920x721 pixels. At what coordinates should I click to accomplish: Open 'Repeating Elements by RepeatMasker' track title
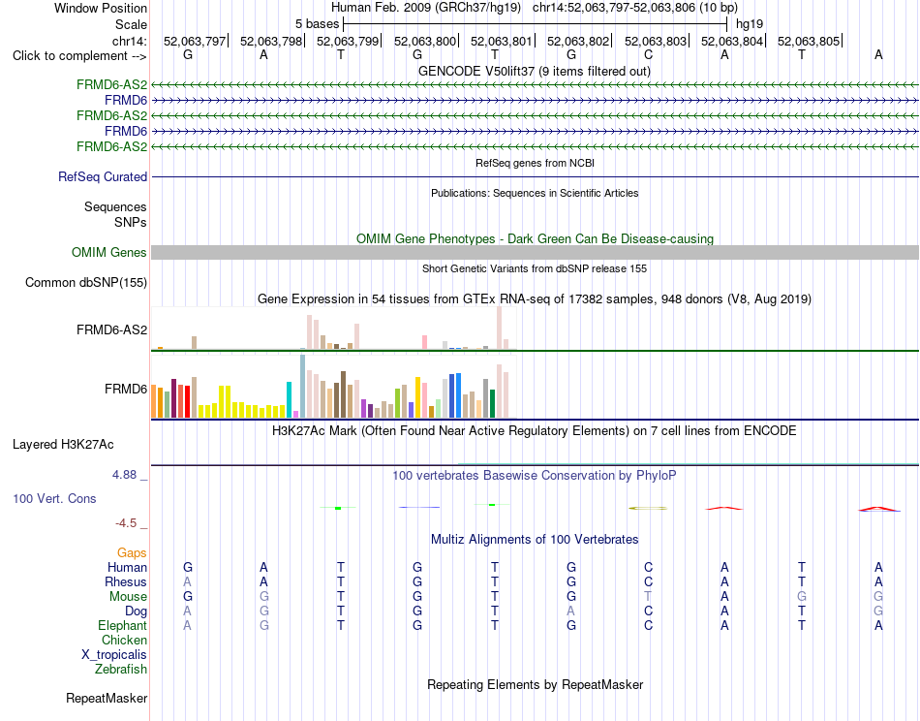536,685
